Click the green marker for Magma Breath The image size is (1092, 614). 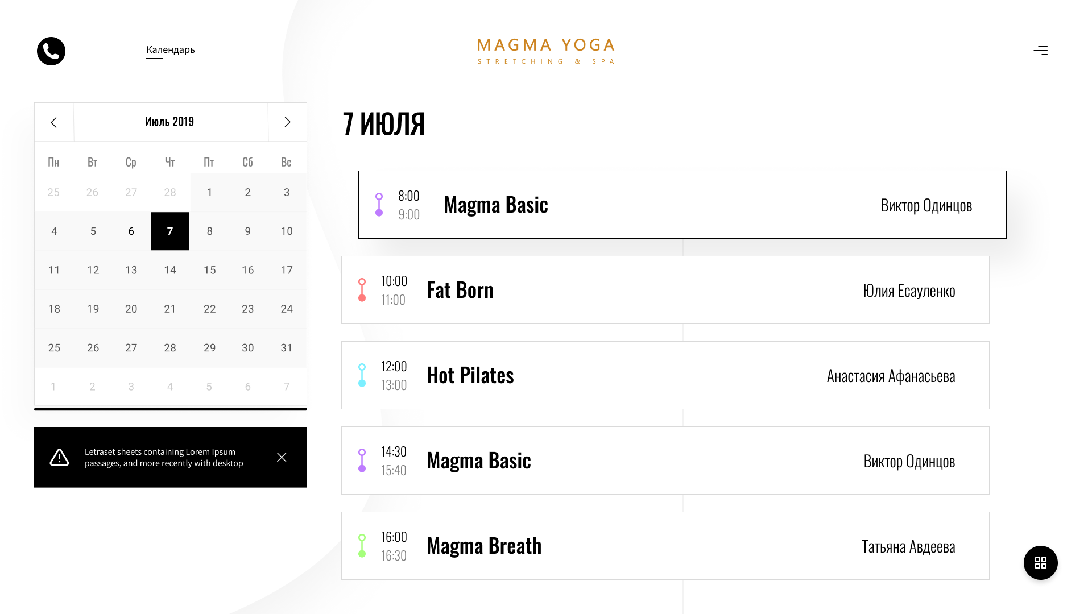point(362,546)
